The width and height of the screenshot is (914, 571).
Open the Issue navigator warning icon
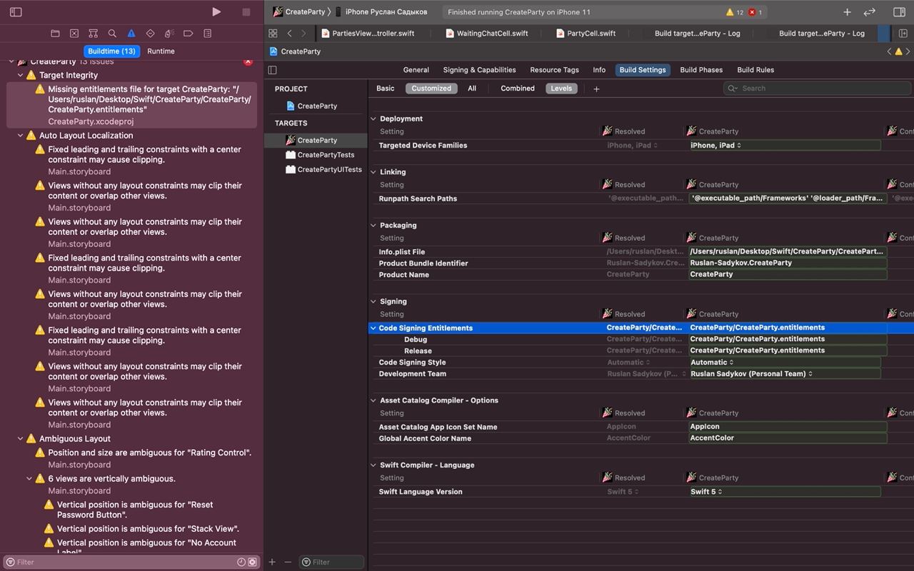(131, 34)
